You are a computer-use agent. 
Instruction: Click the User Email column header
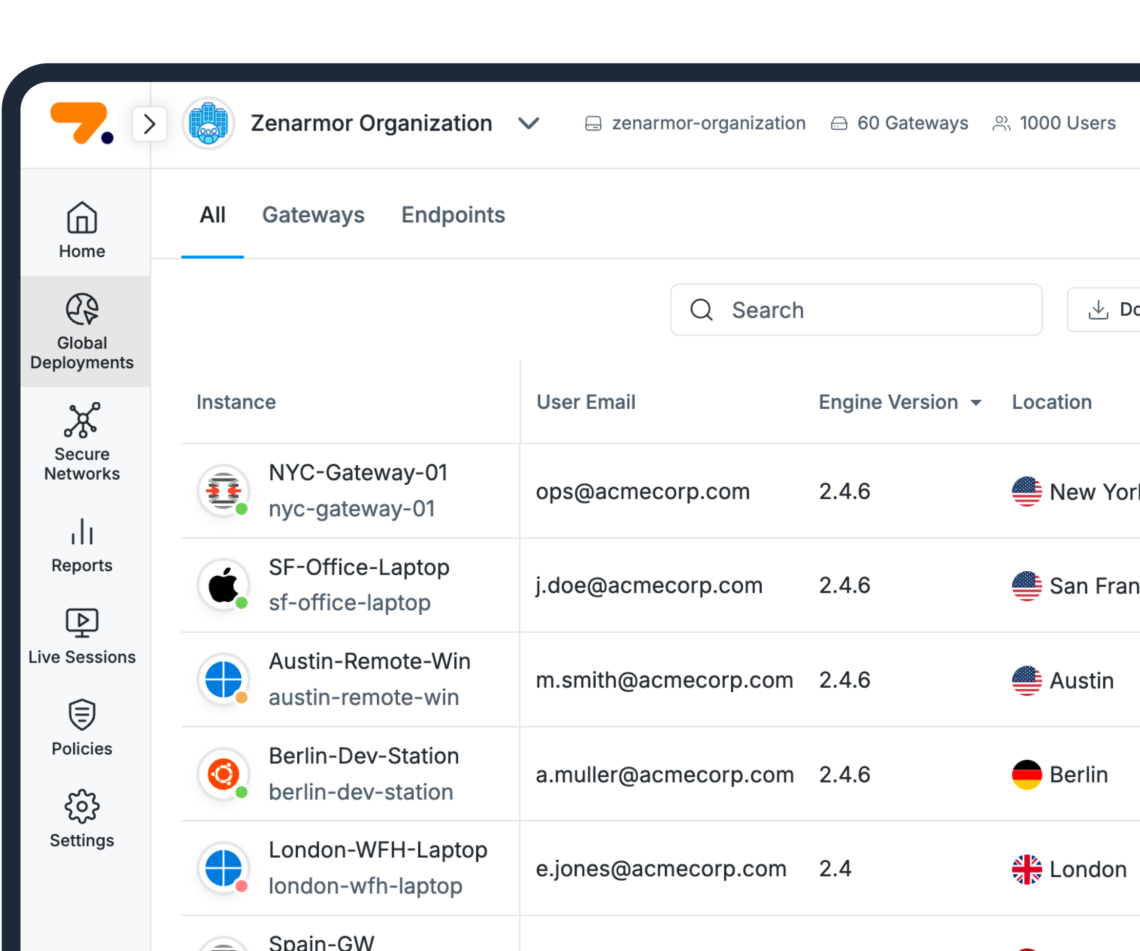[x=586, y=402]
